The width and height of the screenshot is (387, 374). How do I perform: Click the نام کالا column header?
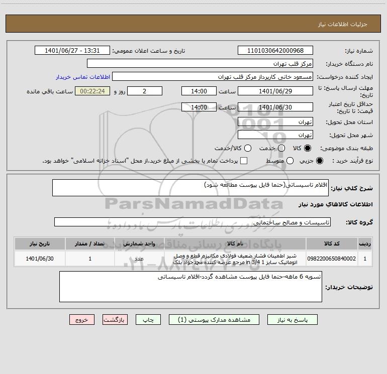pos(235,243)
